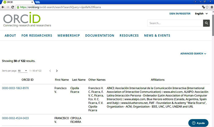
Task: Click the browser address bar URL
Action: pyautogui.click(x=60, y=7)
